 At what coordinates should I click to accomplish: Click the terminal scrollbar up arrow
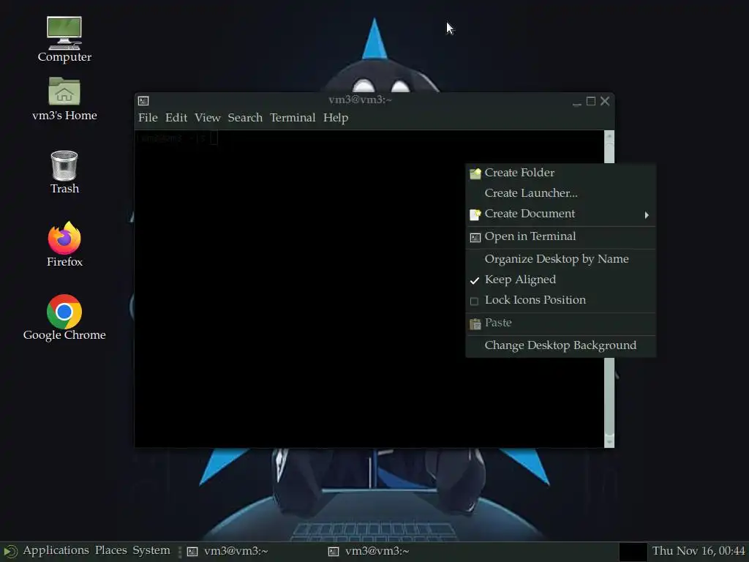[x=609, y=136]
